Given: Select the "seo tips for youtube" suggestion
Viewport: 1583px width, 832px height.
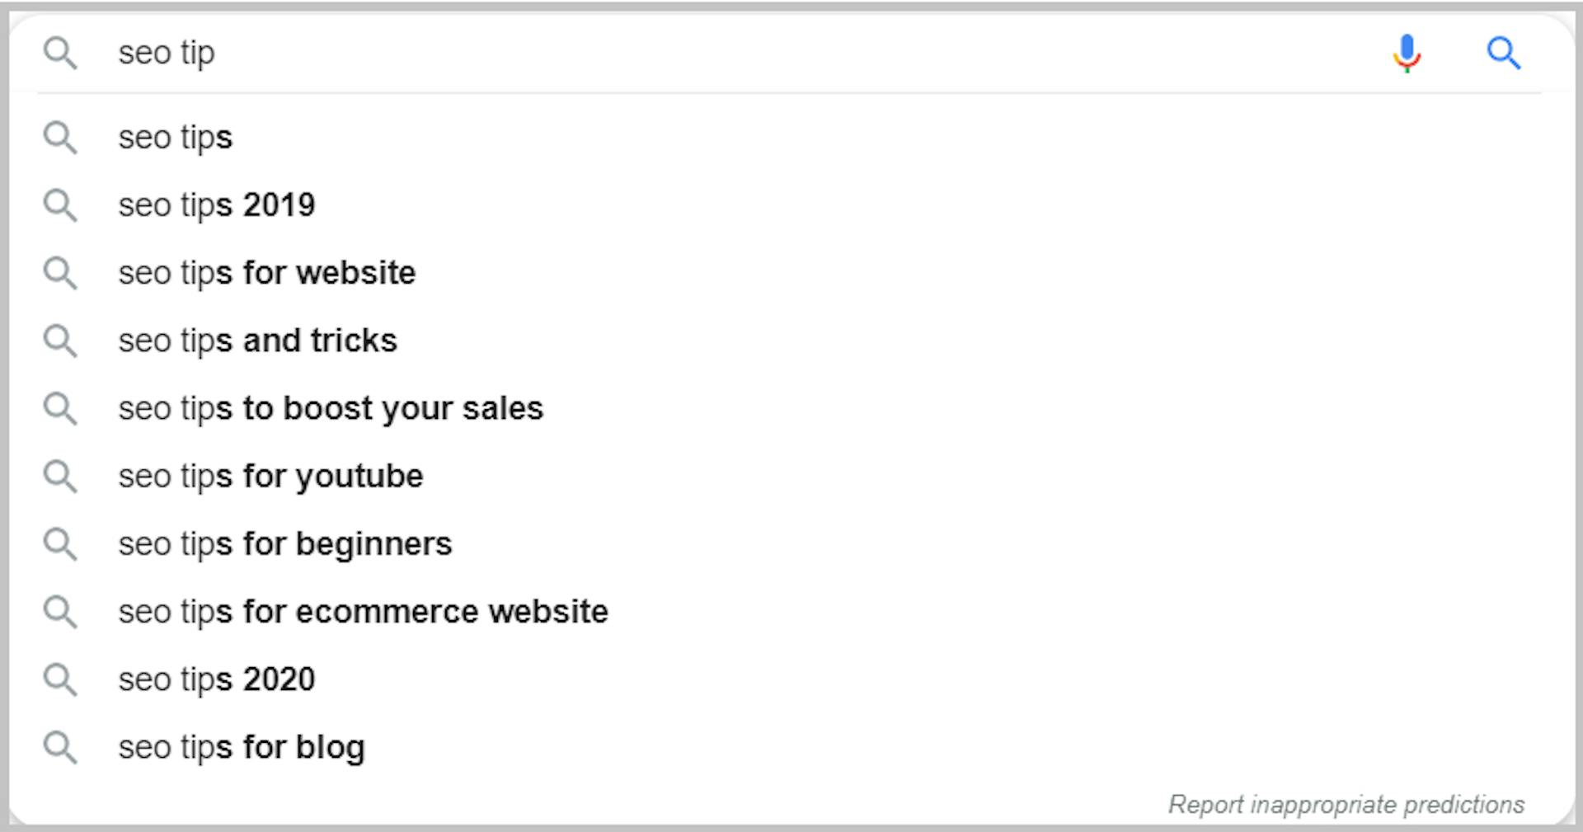Looking at the screenshot, I should pos(270,477).
